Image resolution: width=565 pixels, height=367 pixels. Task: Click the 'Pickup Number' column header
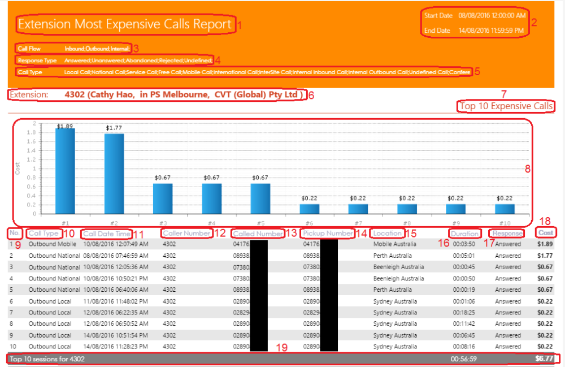328,233
